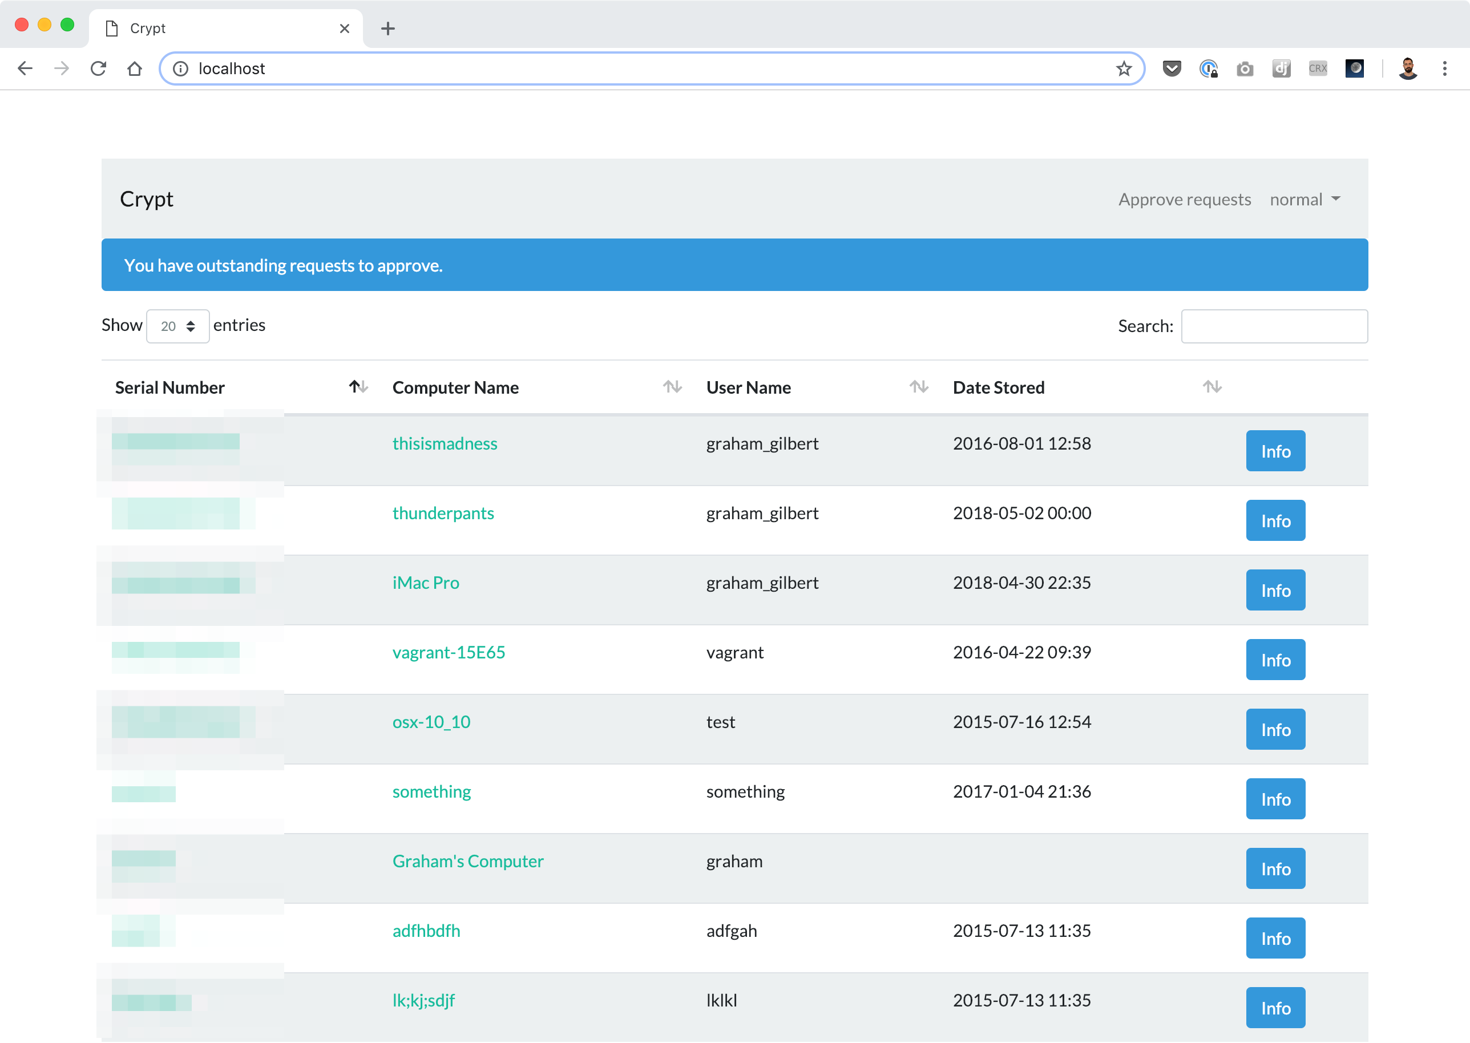Image resolution: width=1470 pixels, height=1043 pixels.
Task: Open the Chrome three-dot menu
Action: point(1444,68)
